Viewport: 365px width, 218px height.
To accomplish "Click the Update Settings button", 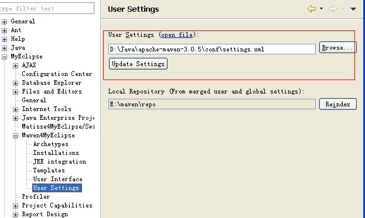I will pyautogui.click(x=138, y=64).
